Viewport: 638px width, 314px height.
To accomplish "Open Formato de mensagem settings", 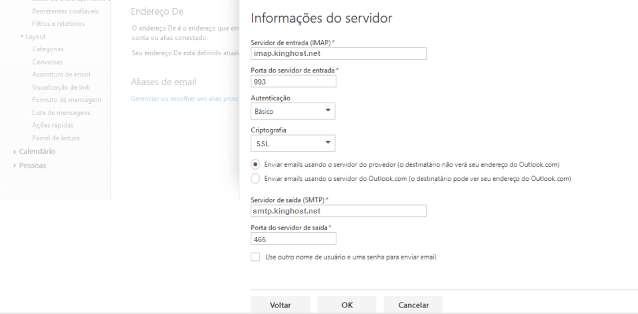I will click(66, 100).
